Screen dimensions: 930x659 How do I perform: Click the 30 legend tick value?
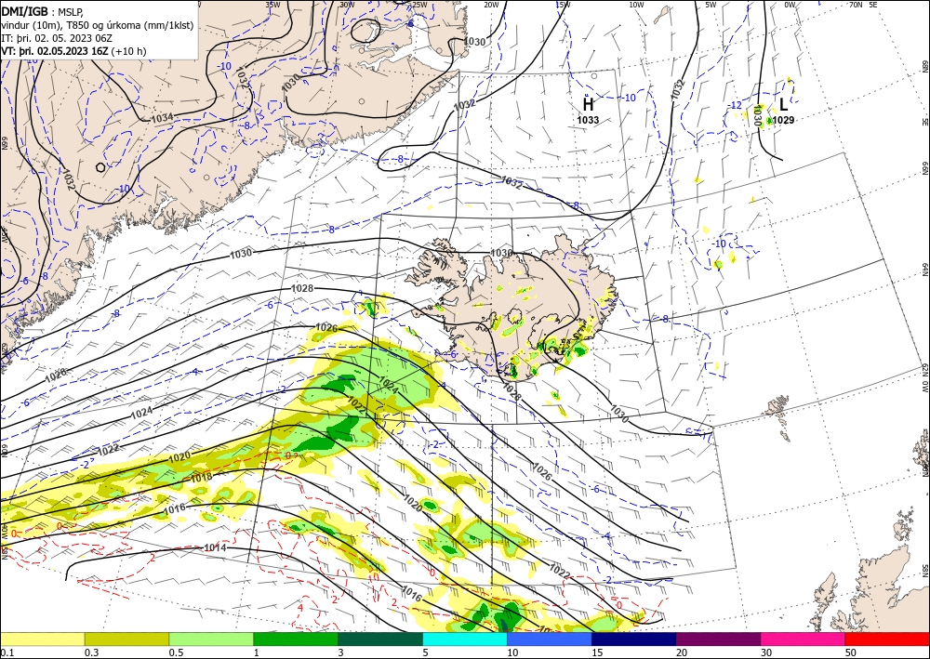coord(767,652)
